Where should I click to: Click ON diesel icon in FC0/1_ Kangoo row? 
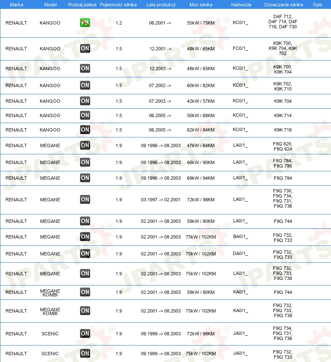tap(85, 49)
